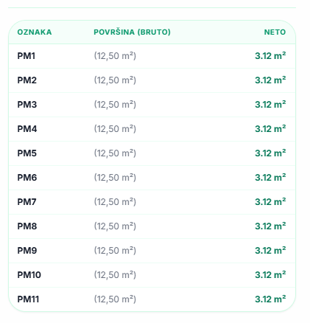The height and width of the screenshot is (323, 310).
Task: Click the bruto area (12,50 m²) for PM3
Action: point(115,105)
